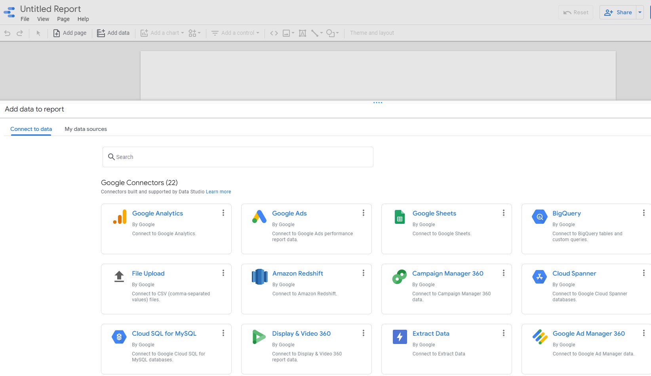The height and width of the screenshot is (376, 651).
Task: Open the shape tool dropdown
Action: (x=333, y=33)
